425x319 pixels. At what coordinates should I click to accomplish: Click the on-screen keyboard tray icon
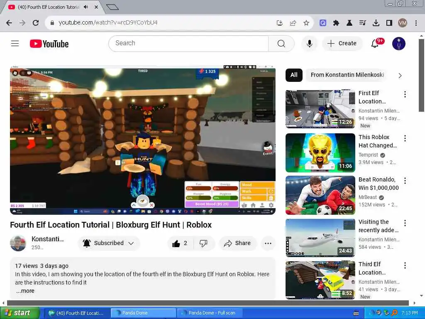coord(356,313)
